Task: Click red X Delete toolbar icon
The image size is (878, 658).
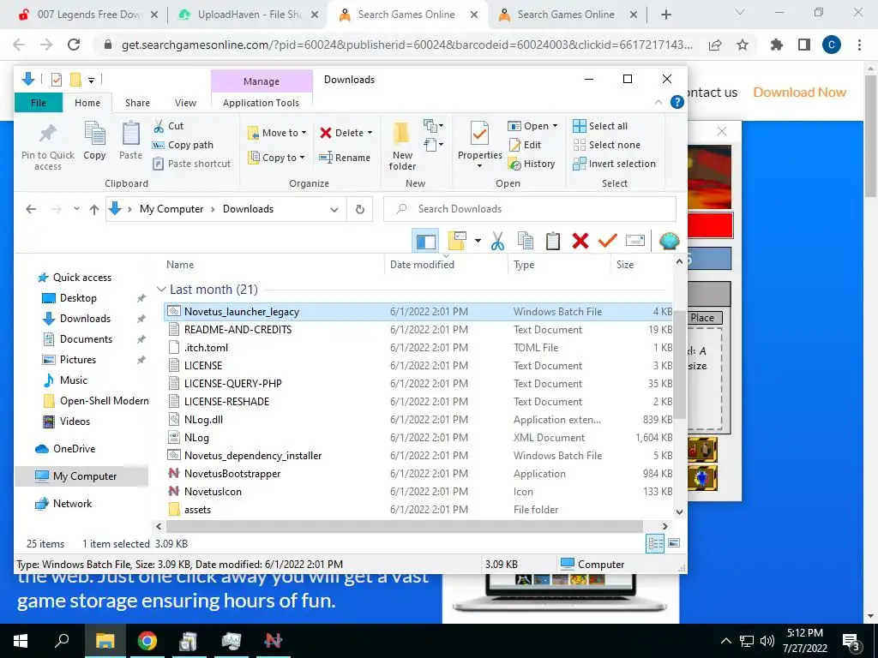Action: click(x=580, y=241)
